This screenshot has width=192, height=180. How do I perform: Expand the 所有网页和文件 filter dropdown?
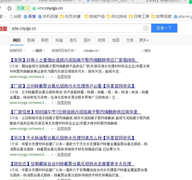64,51
